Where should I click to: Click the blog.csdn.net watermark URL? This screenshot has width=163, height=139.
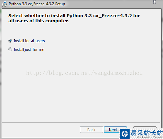click(84, 73)
